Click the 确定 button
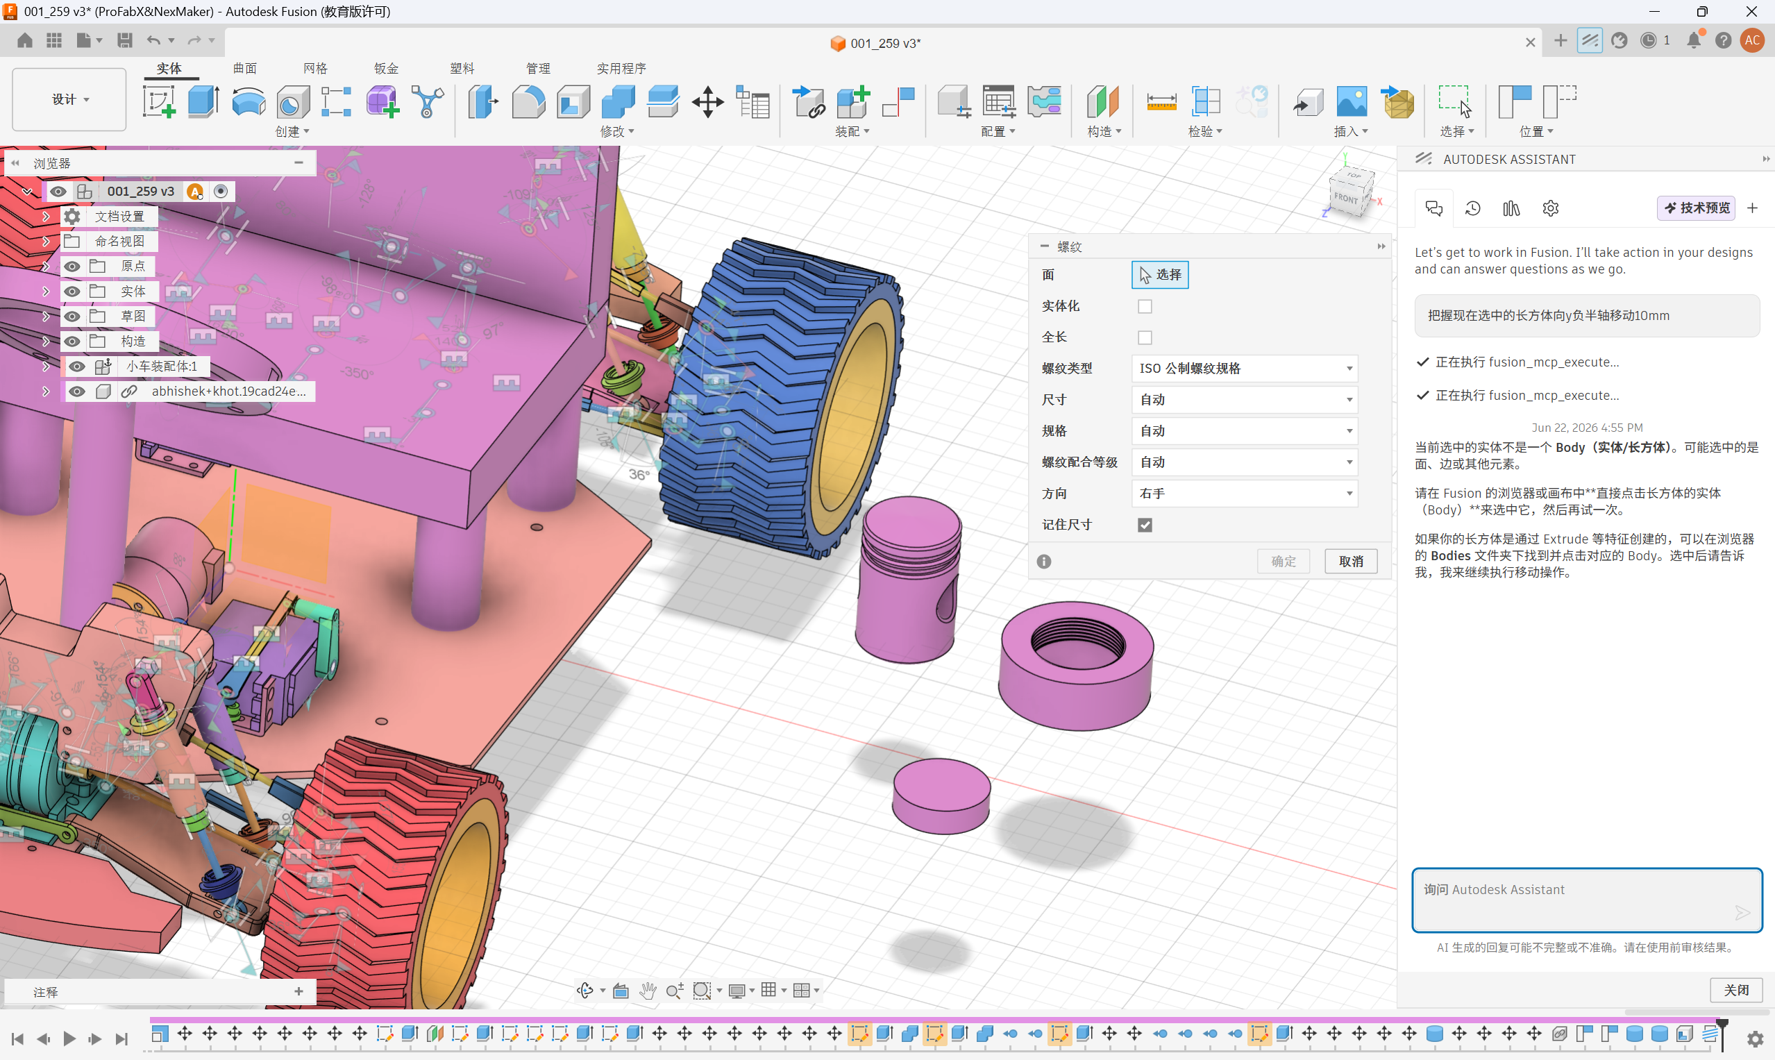 click(x=1284, y=562)
